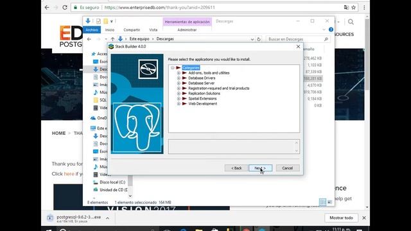Expand the Database Drivers node
This screenshot has height=231, width=411.
[179, 78]
